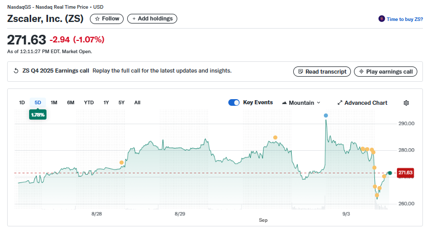Screen dimensions: 426x231
Task: Select the 1Y time range
Action: coord(106,102)
